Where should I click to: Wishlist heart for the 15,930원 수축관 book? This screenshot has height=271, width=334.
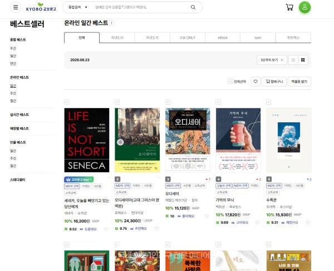308,222
